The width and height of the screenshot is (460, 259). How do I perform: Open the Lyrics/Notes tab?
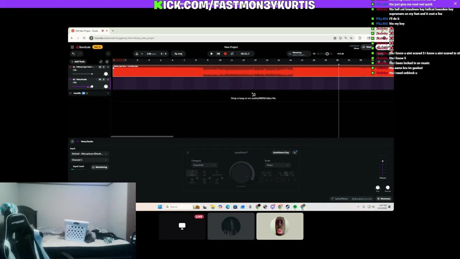pyautogui.click(x=340, y=199)
